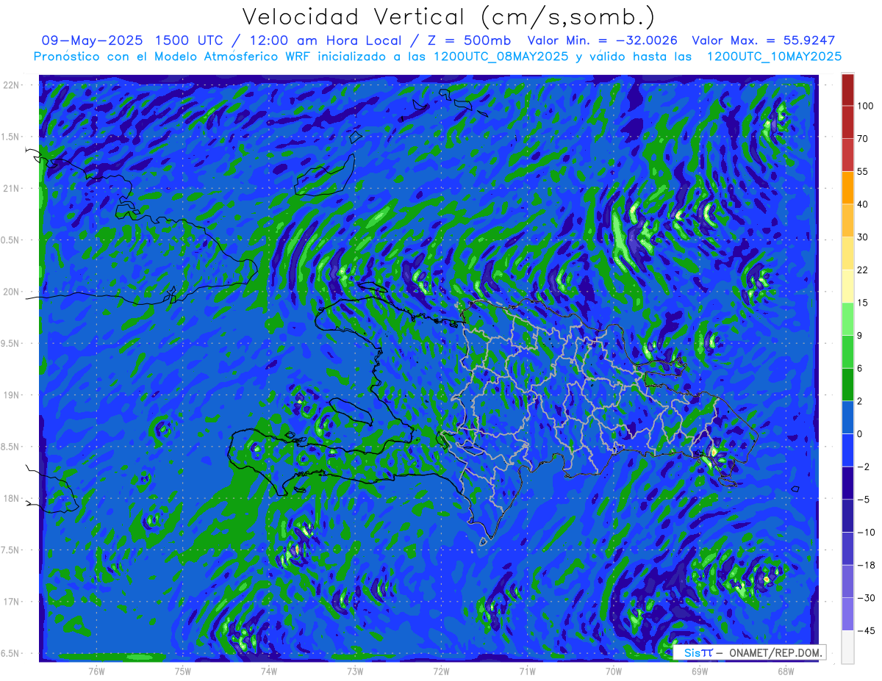Click the initialization time "1200UTC_08MAY2025"
This screenshot has width=882, height=681.
tap(500, 57)
